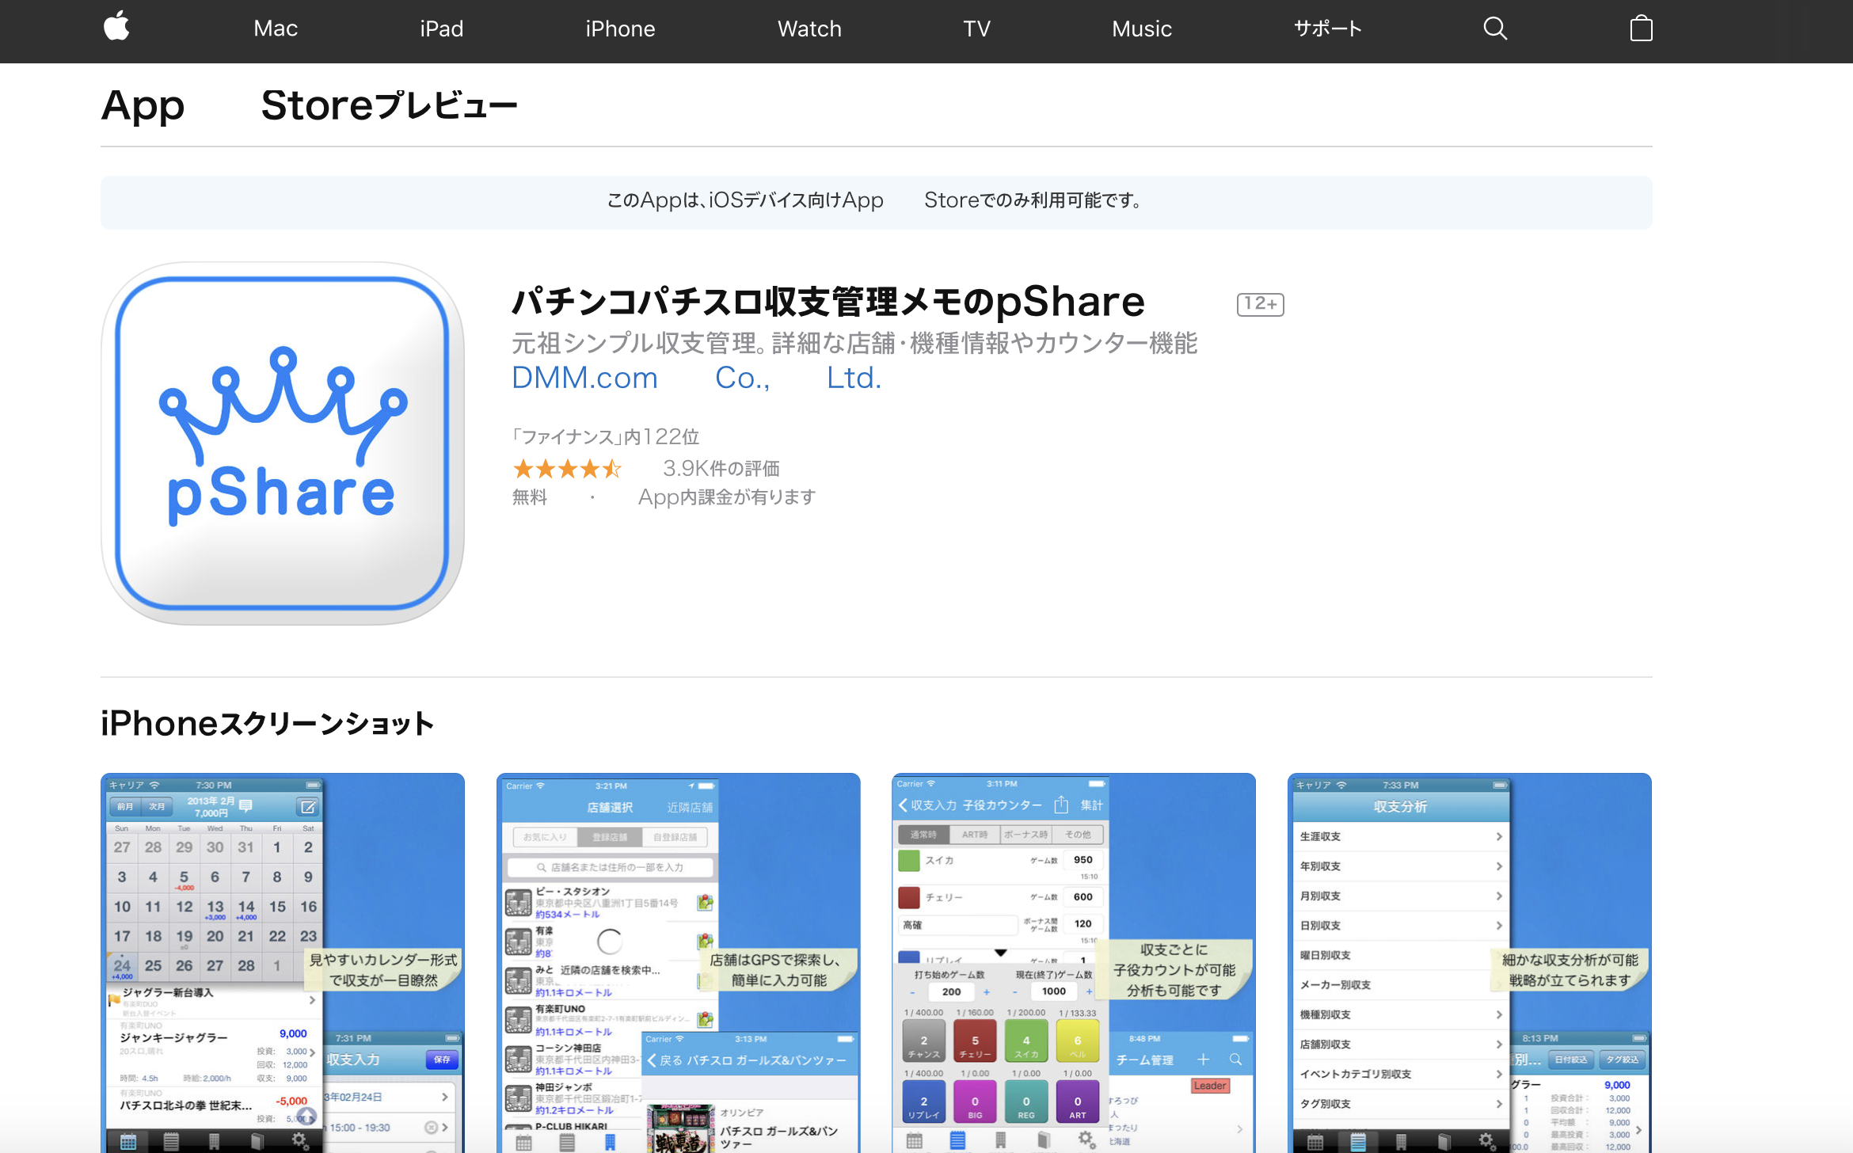Click the 12+ age rating badge

(1260, 304)
